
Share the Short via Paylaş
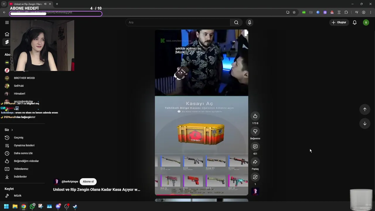(x=255, y=162)
